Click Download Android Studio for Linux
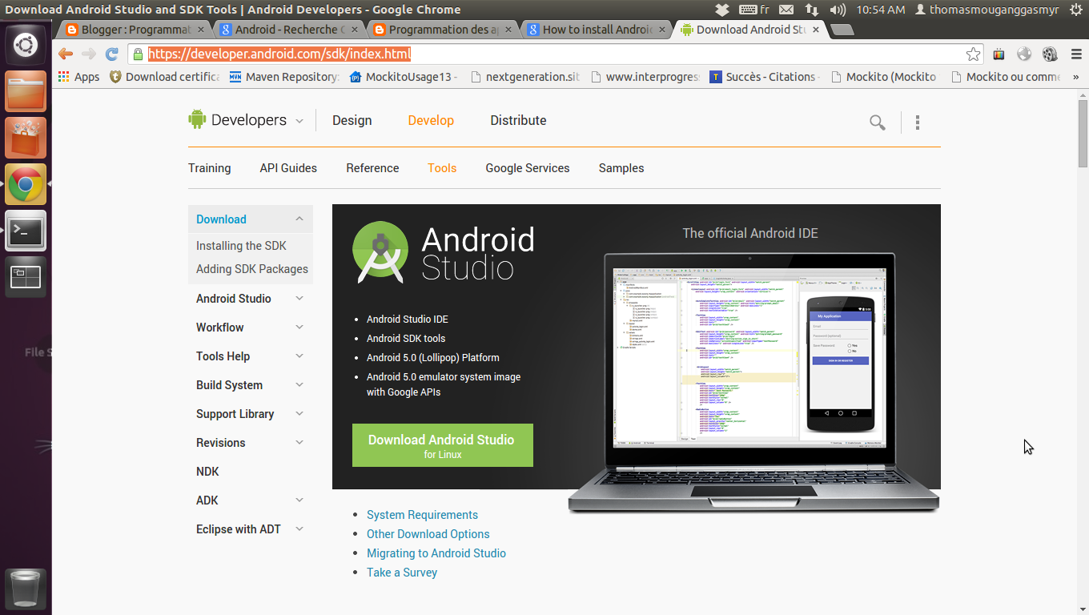Screen dimensions: 1089x615 click(442, 444)
